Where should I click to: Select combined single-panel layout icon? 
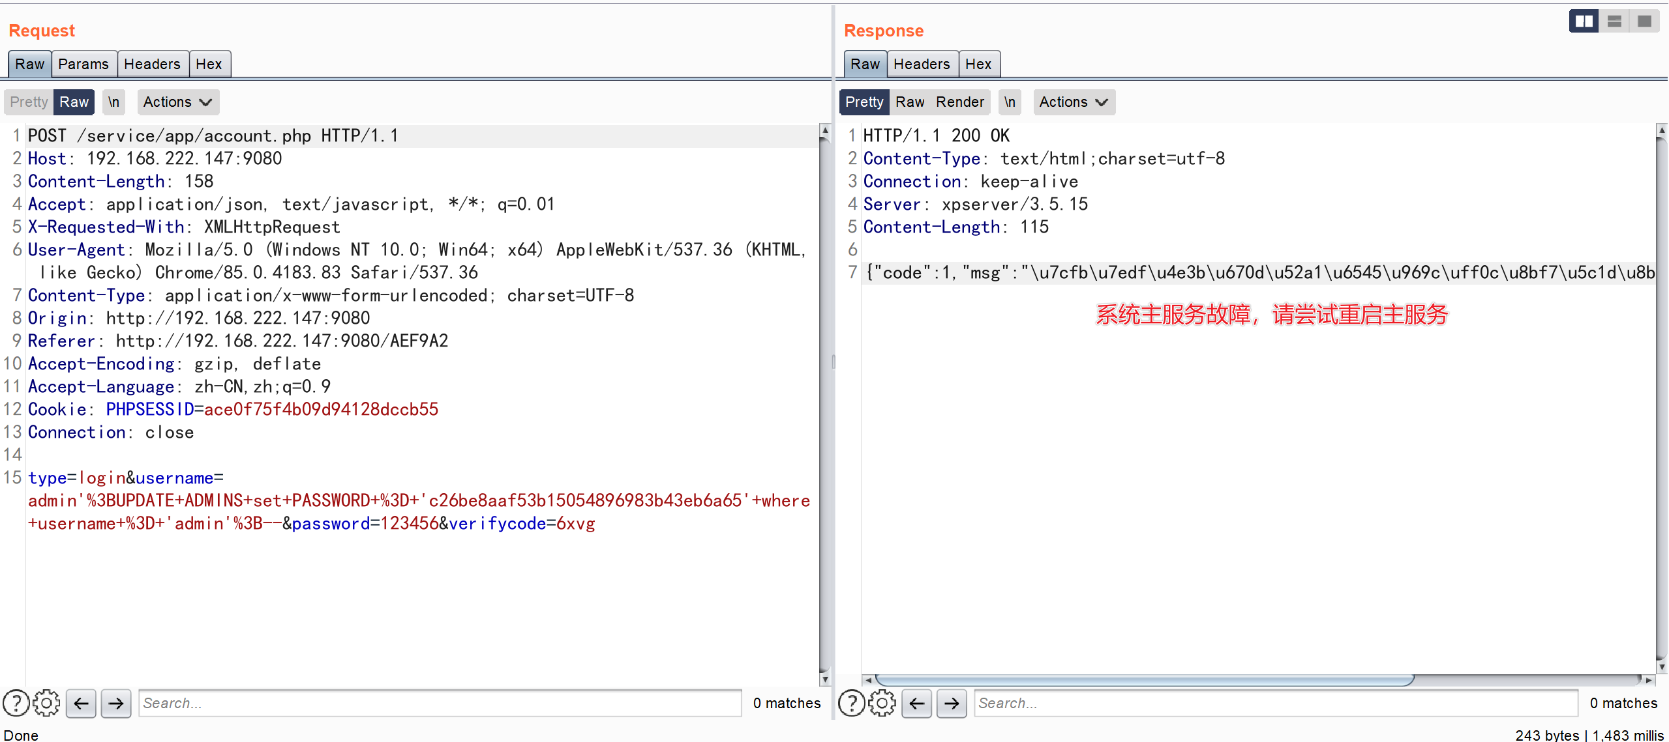[x=1644, y=21]
